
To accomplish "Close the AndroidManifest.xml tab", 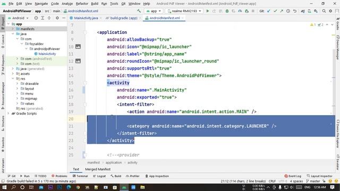I will pyautogui.click(x=183, y=18).
